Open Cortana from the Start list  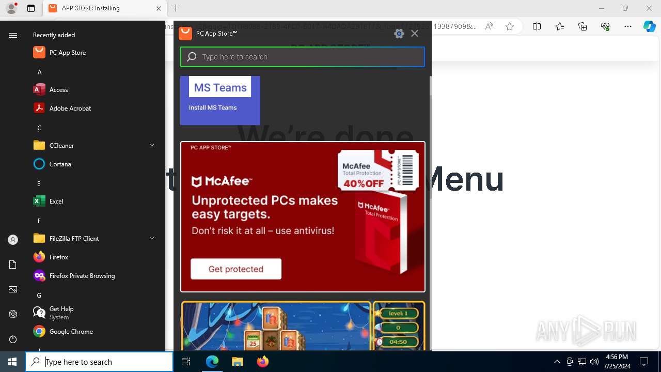95,164
